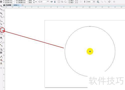Select the Crop tool
Screen dimensions: 125x90
pyautogui.click(x=1, y=13)
